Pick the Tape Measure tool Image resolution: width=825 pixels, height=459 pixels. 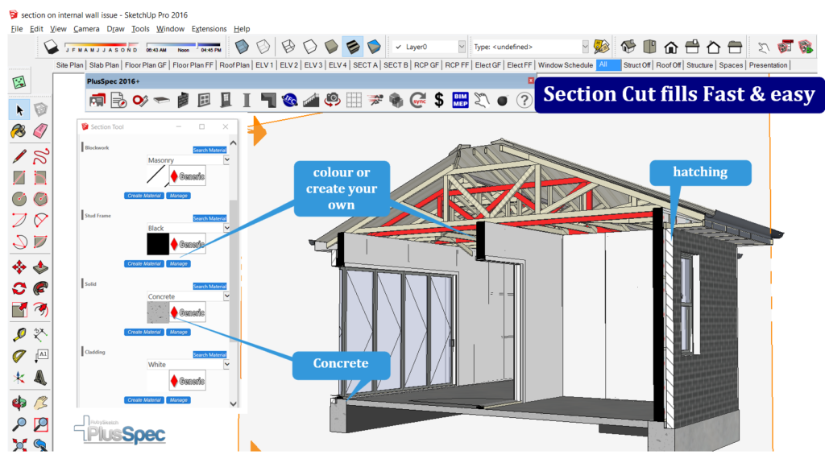coord(19,335)
